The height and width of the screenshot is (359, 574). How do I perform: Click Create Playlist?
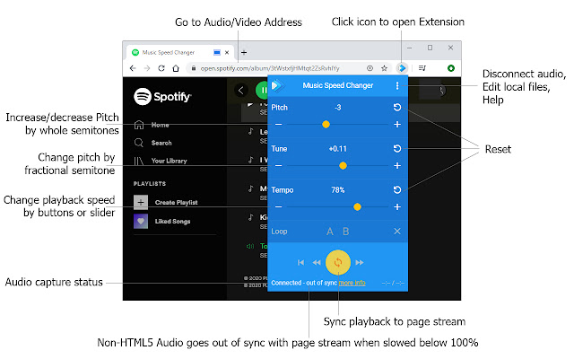pyautogui.click(x=165, y=202)
